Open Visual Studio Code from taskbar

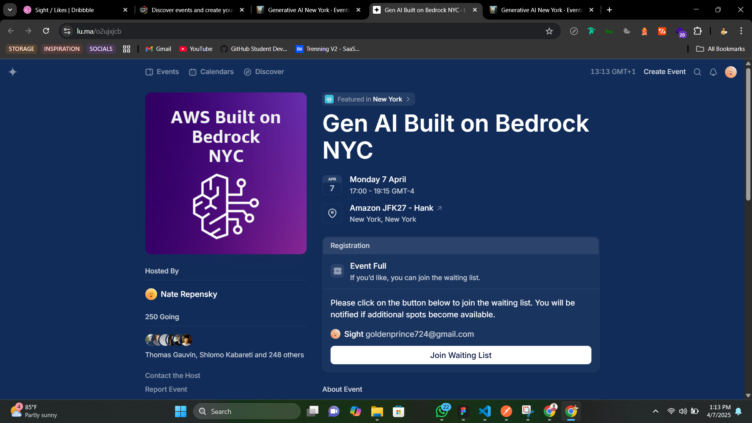[x=485, y=411]
